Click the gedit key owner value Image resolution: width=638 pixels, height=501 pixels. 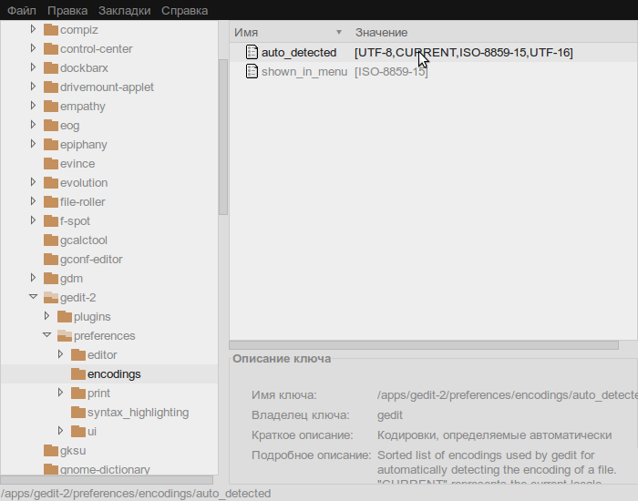(x=390, y=415)
